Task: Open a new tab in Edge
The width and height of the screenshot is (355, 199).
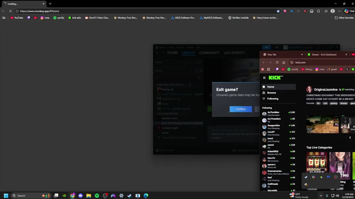Action: [x=50, y=4]
